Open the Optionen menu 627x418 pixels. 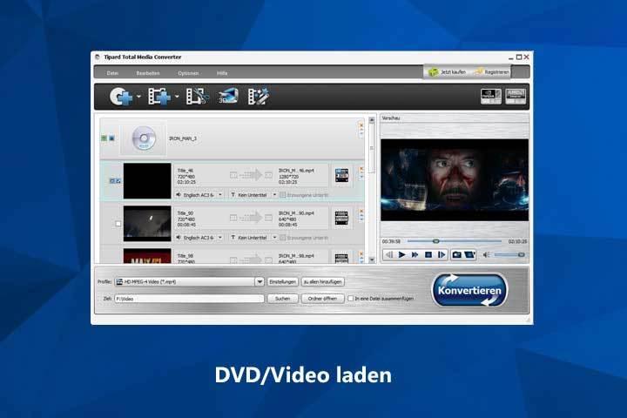pos(188,73)
